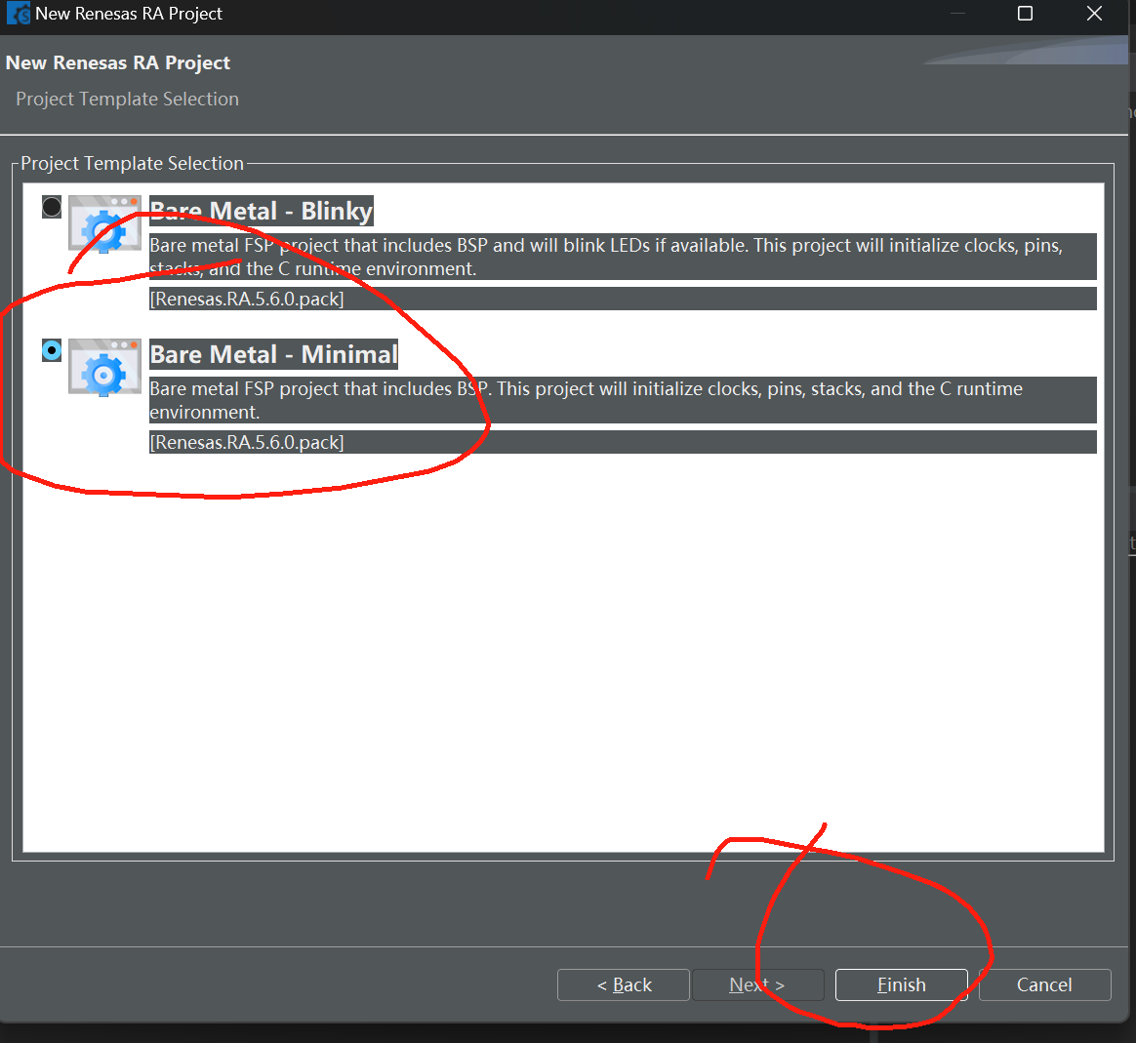The height and width of the screenshot is (1043, 1136).
Task: Click the Project Template Selection group label
Action: tap(132, 164)
